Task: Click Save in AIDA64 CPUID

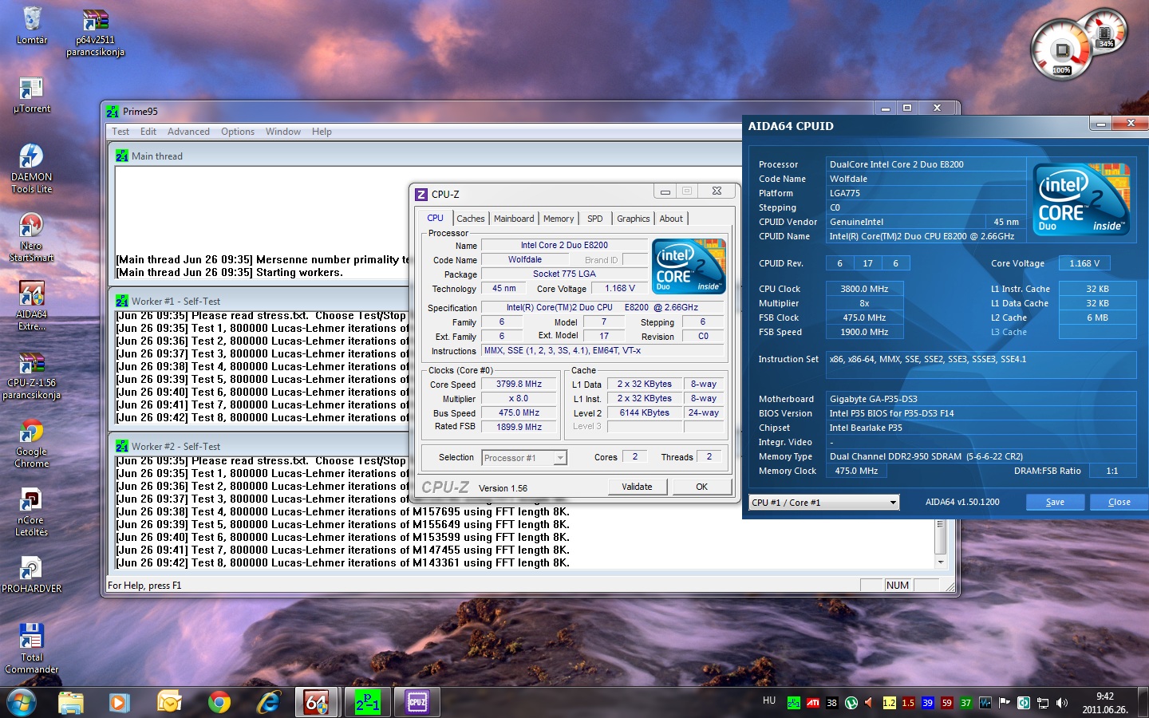Action: [1055, 502]
